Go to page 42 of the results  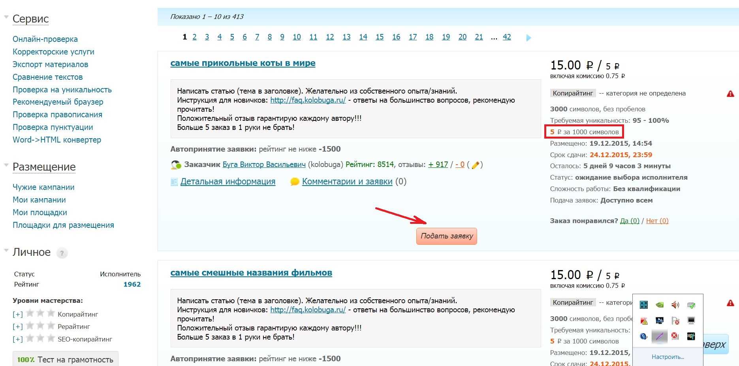pyautogui.click(x=507, y=37)
